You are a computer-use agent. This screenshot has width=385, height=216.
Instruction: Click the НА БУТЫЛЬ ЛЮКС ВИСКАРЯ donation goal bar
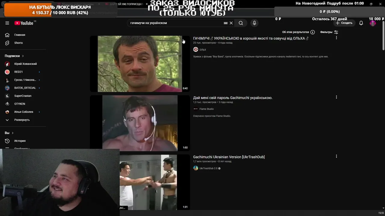tap(60, 10)
